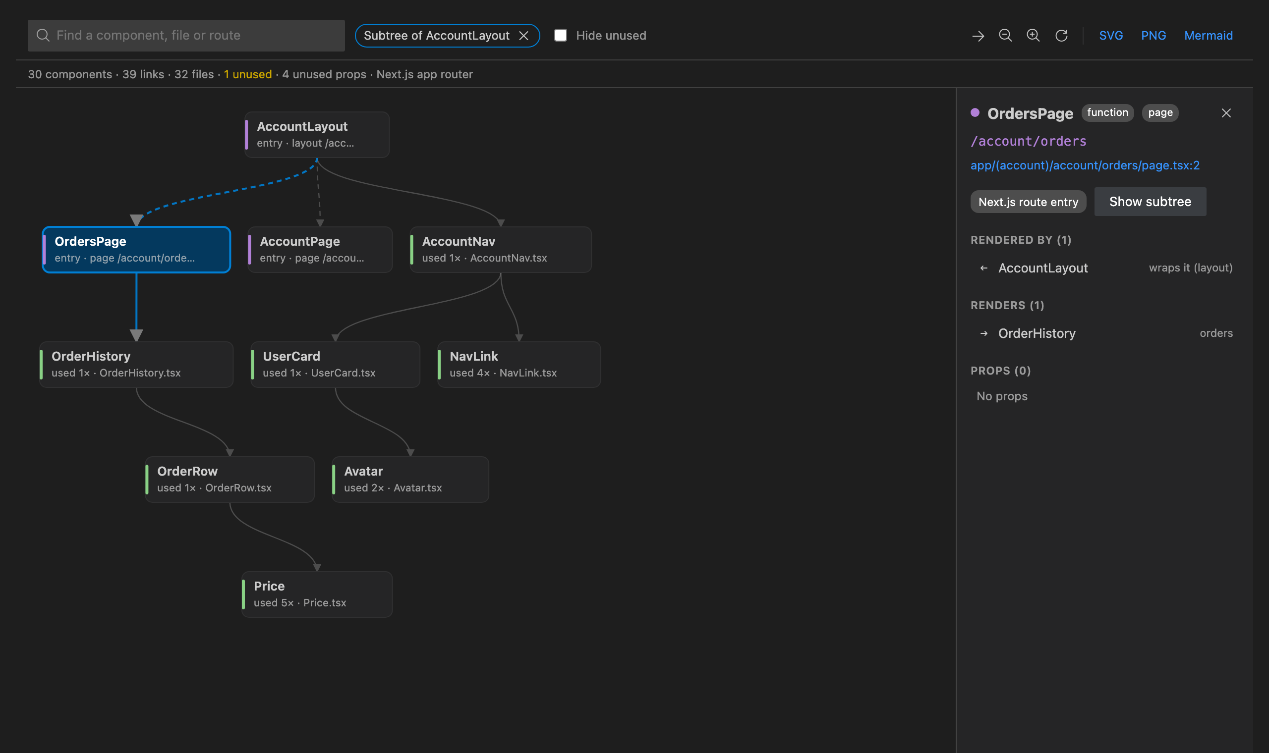Click the layout direction arrow icon
Image resolution: width=1269 pixels, height=753 pixels.
click(x=978, y=36)
